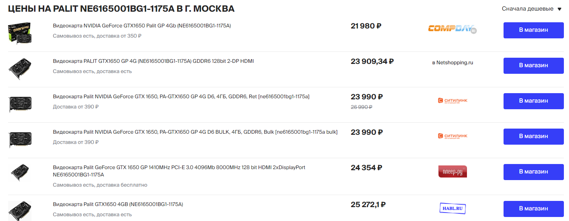The height and width of the screenshot is (221, 569).
Task: Click the Palit GamingPro box thumbnail
Action: (x=20, y=33)
